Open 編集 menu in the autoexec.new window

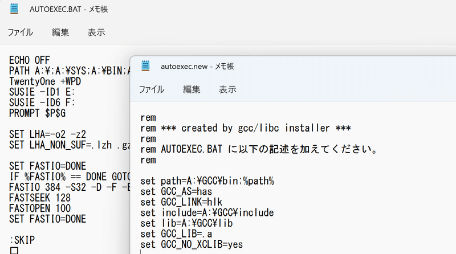coord(192,89)
